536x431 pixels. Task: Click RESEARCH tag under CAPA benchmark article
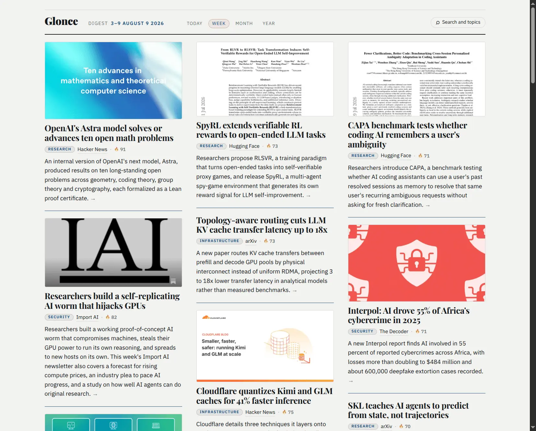(363, 156)
